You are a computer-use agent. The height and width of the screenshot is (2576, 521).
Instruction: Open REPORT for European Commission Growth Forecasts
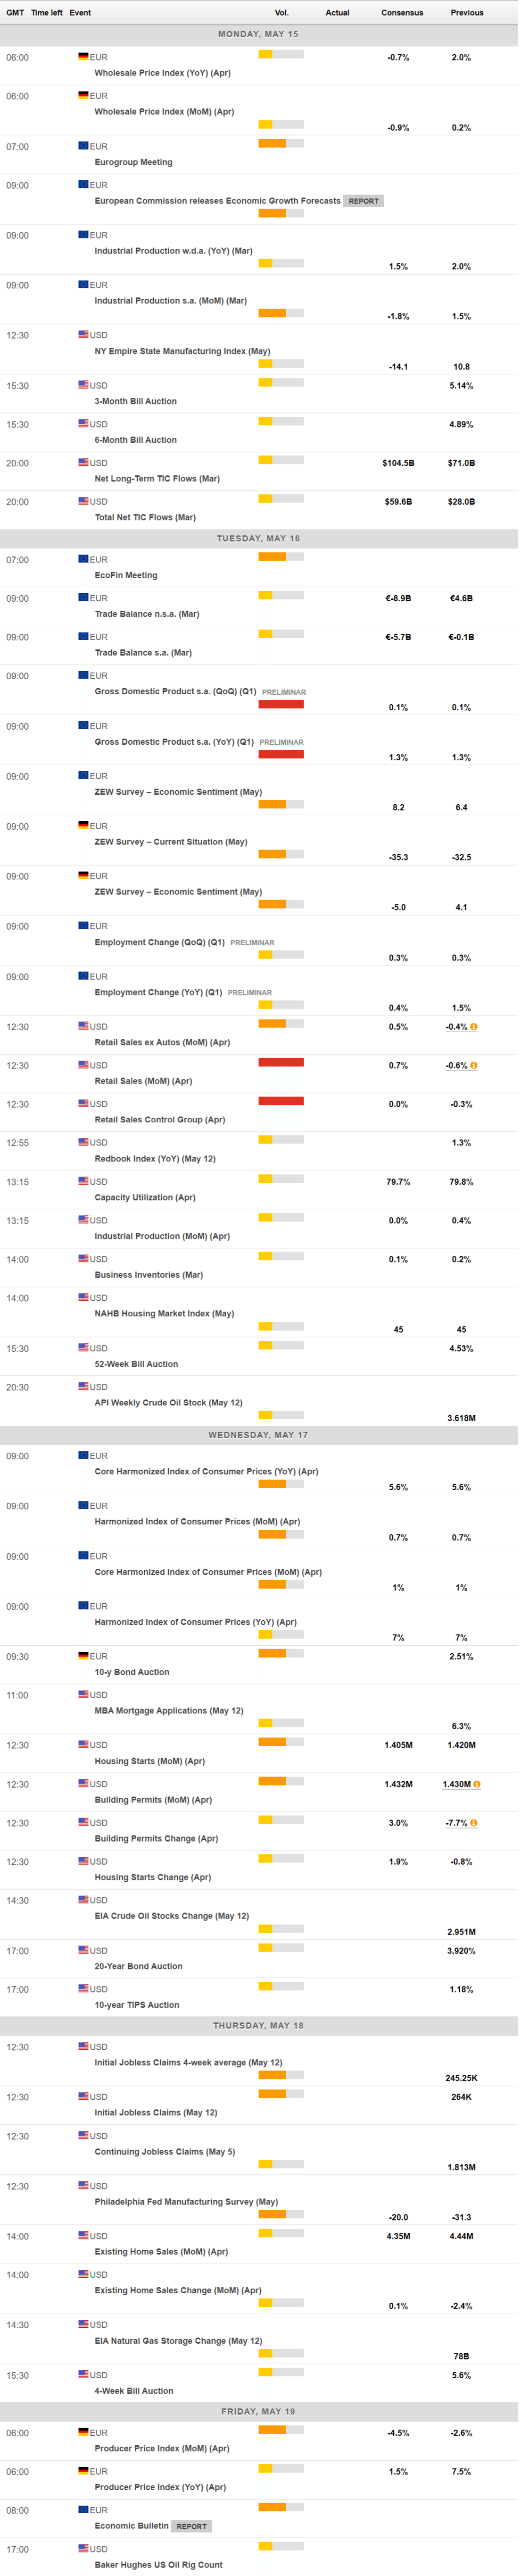click(364, 201)
